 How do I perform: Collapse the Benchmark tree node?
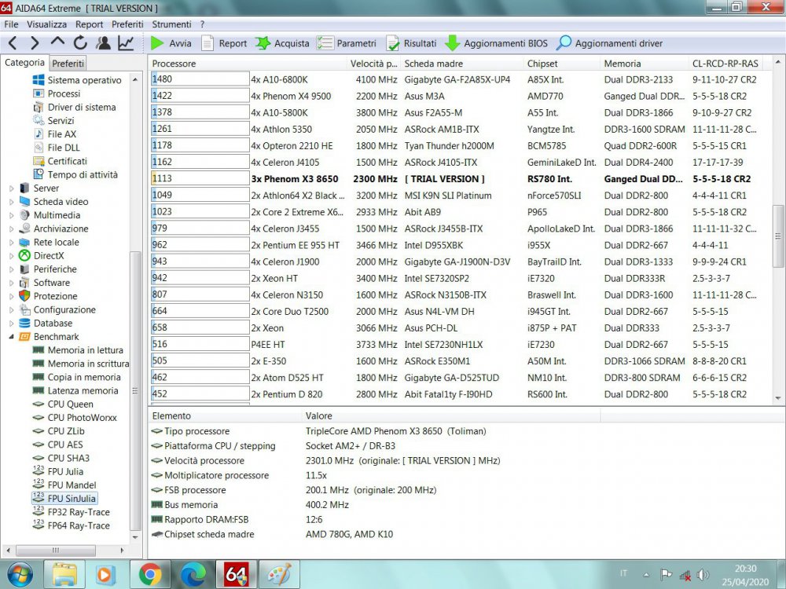[x=12, y=337]
